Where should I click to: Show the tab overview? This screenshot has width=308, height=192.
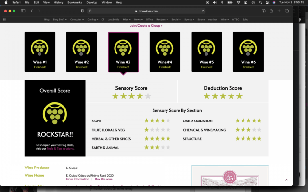coord(287,11)
